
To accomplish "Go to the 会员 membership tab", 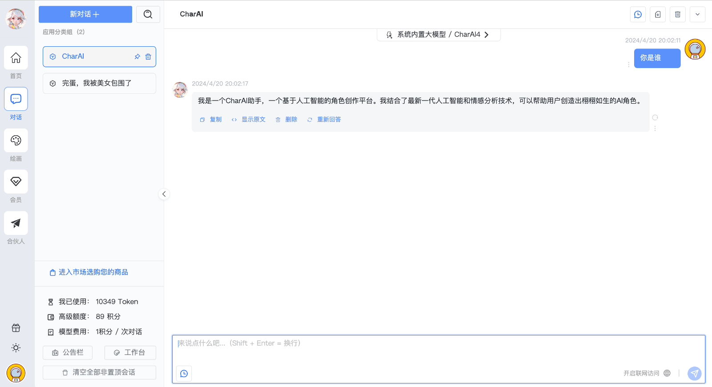I will pos(16,182).
